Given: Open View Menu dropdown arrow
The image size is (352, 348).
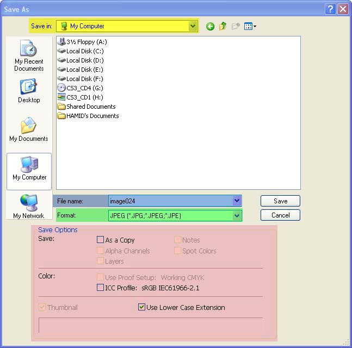Looking at the screenshot, I should pos(255,27).
